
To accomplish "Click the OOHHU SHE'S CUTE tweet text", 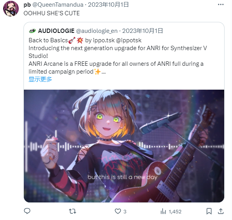I will click(52, 13).
